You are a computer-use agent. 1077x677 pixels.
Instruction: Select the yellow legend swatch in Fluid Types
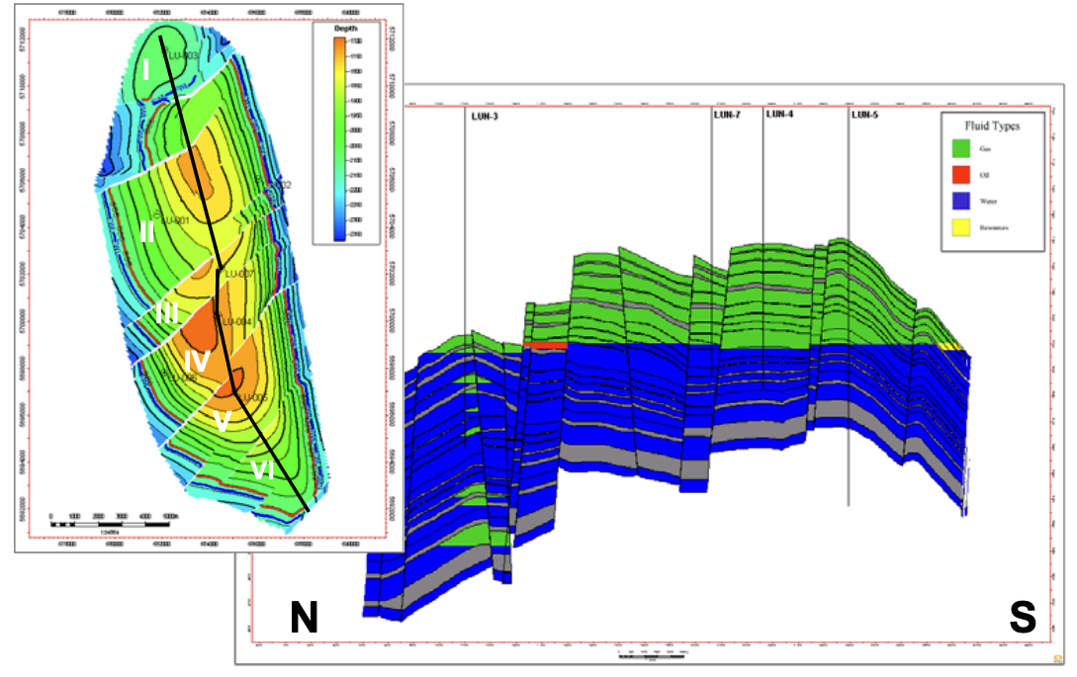[959, 230]
